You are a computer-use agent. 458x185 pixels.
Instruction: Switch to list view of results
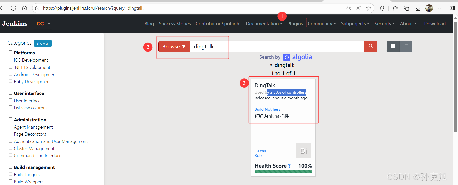pyautogui.click(x=406, y=46)
